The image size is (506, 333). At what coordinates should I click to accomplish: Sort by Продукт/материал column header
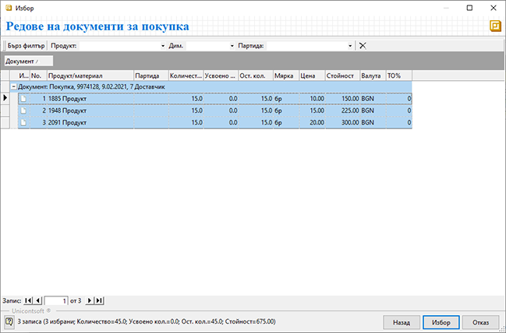[x=90, y=75]
